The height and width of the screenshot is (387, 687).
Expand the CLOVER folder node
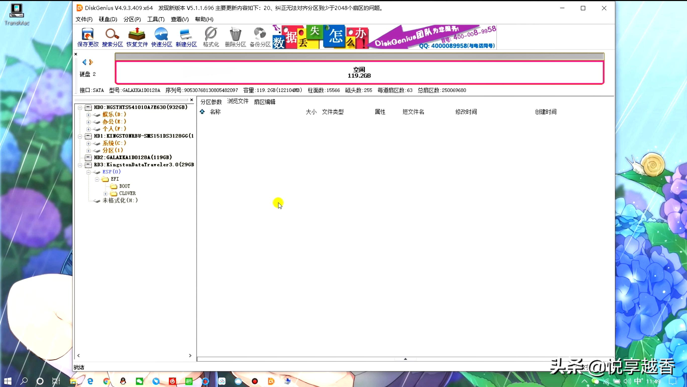[x=105, y=194]
